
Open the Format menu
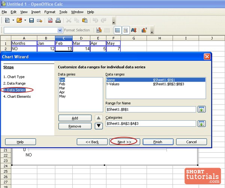50,12
